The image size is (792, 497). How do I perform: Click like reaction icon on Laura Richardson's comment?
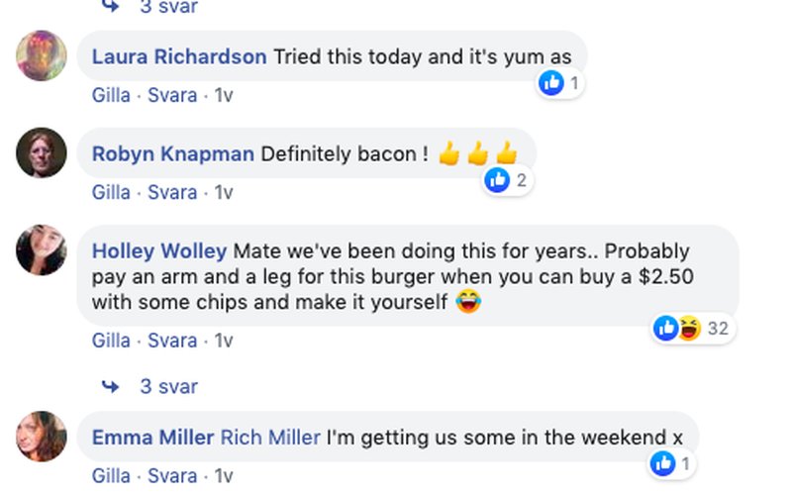(x=551, y=83)
